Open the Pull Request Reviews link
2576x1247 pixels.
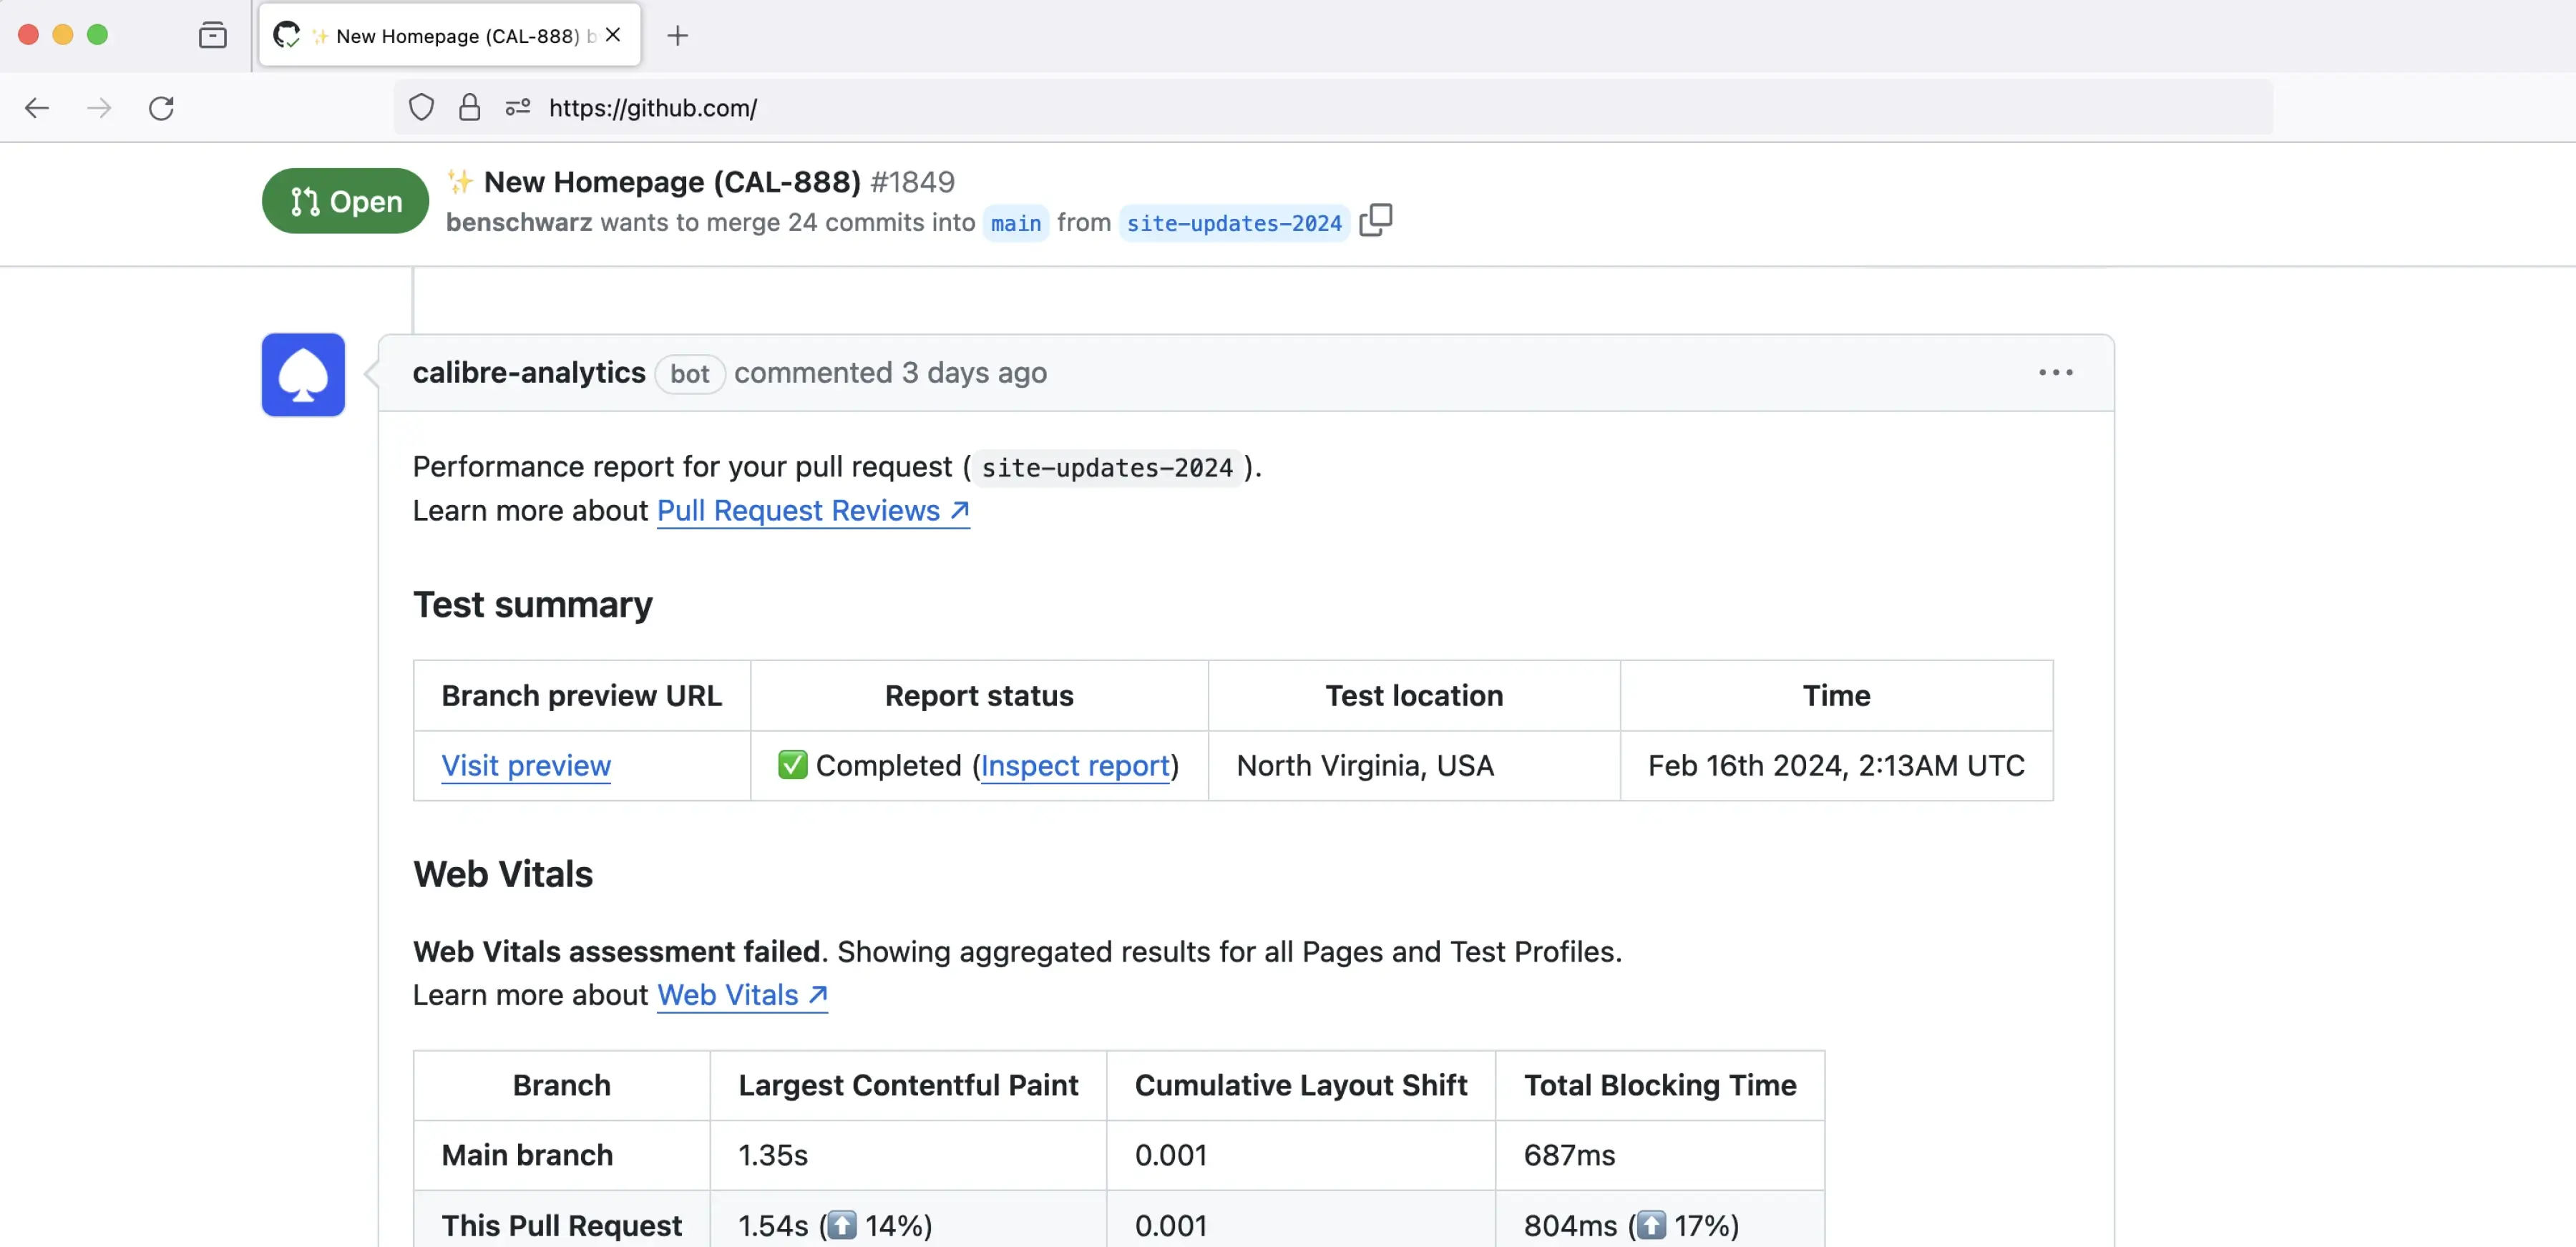click(812, 511)
